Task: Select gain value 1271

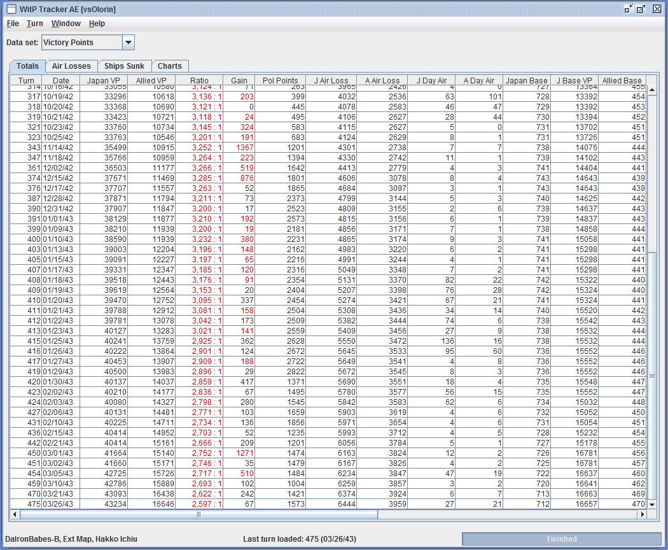Action: [x=239, y=453]
